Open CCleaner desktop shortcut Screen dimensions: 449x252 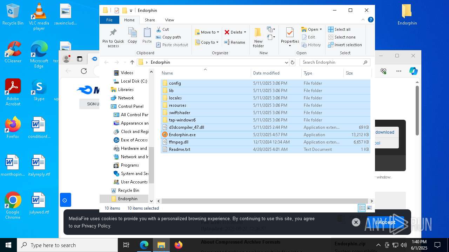(x=13, y=52)
